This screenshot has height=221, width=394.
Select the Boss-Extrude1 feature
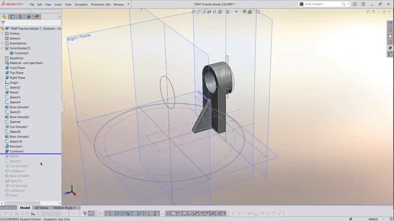tap(19, 107)
